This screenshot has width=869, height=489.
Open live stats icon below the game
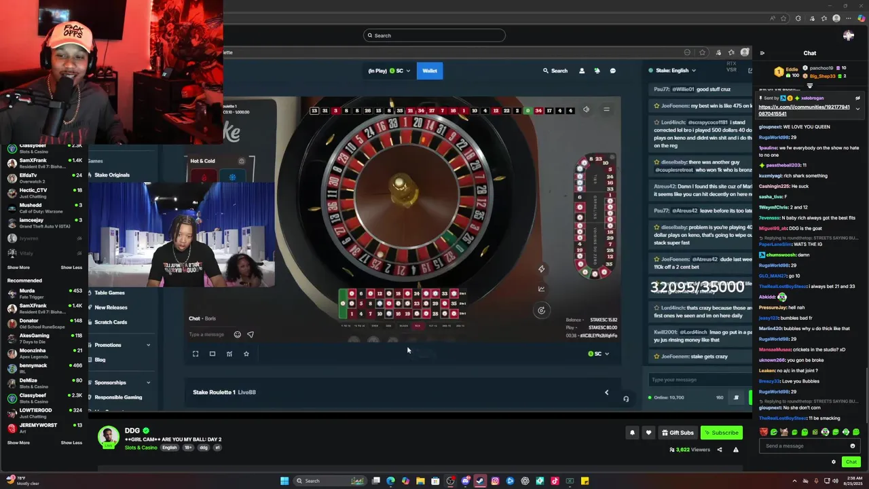(x=229, y=354)
